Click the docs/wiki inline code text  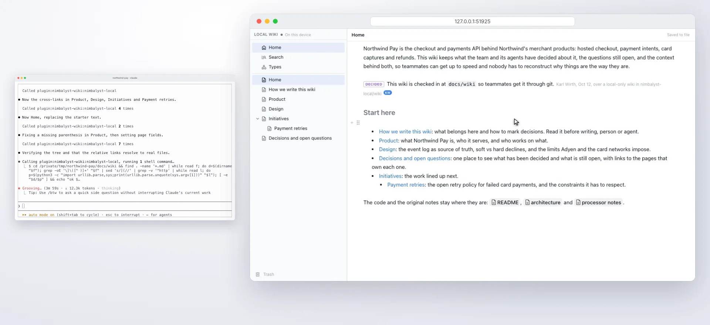pos(462,84)
